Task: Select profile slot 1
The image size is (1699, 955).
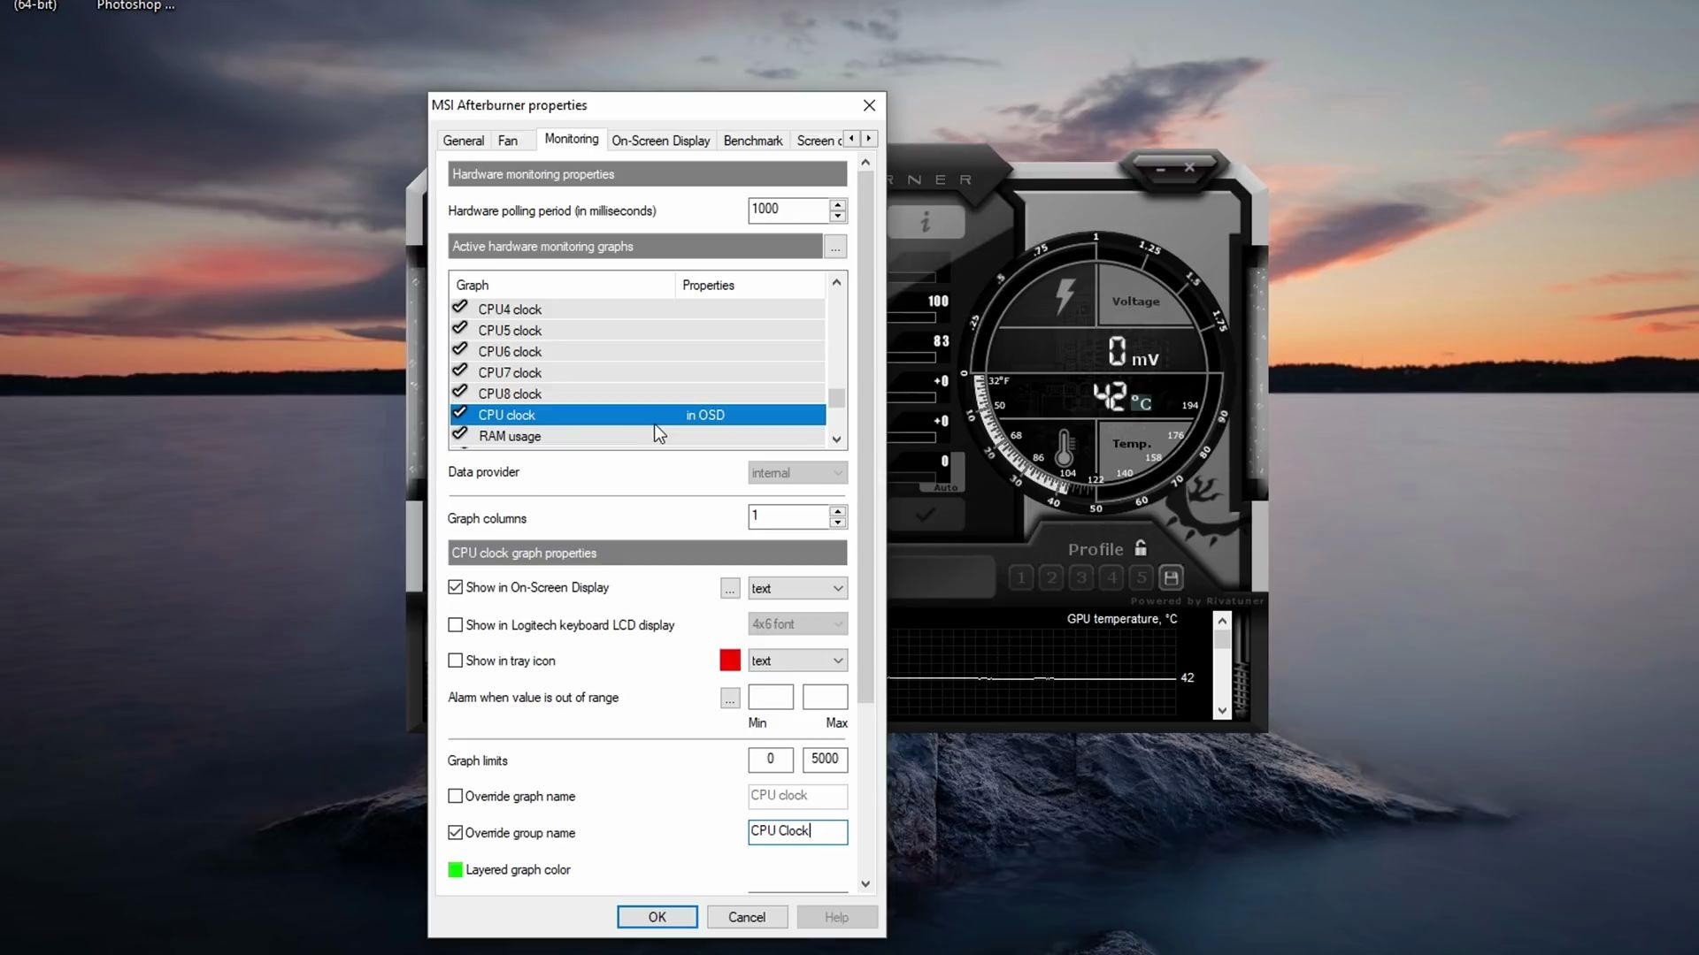Action: point(1021,578)
